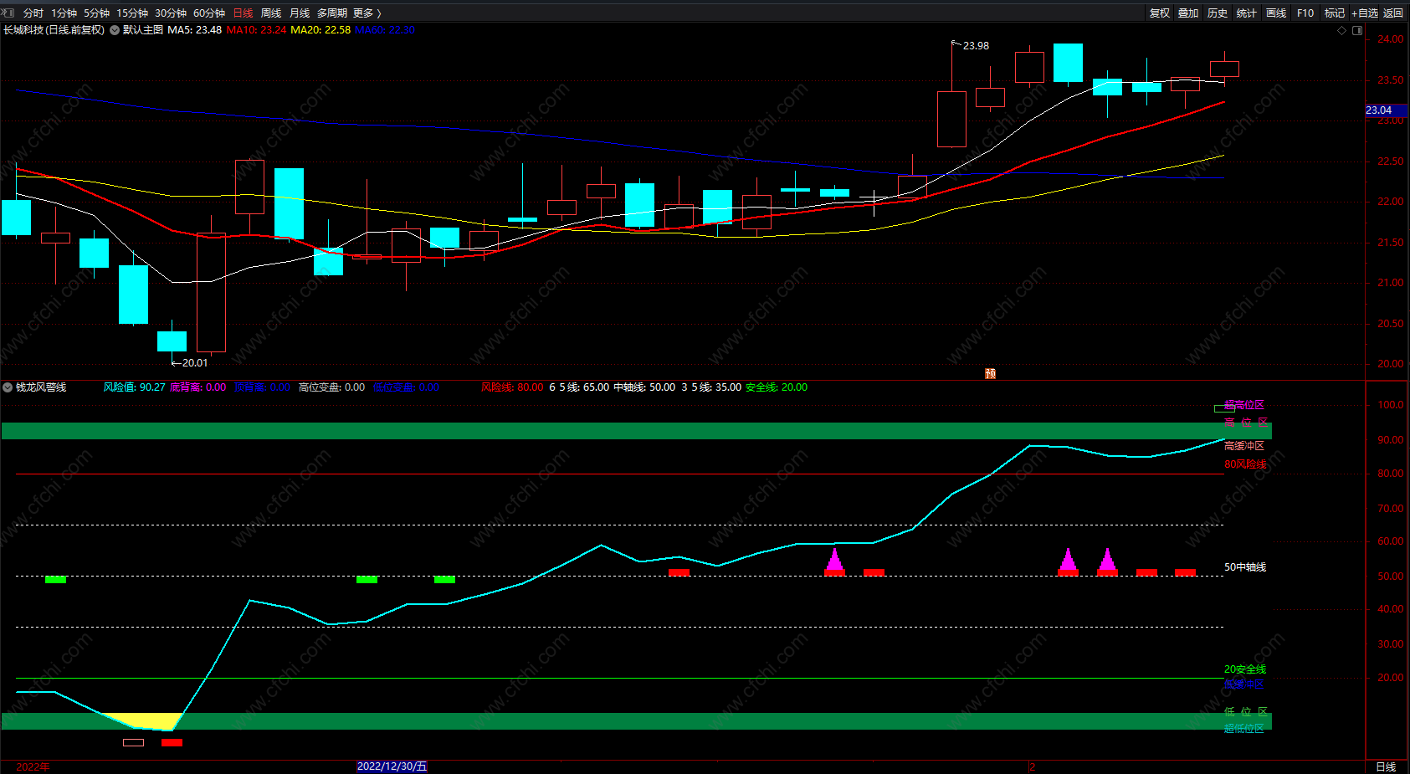Switch to the 周线 weekly tab
The height and width of the screenshot is (774, 1410).
pyautogui.click(x=271, y=13)
